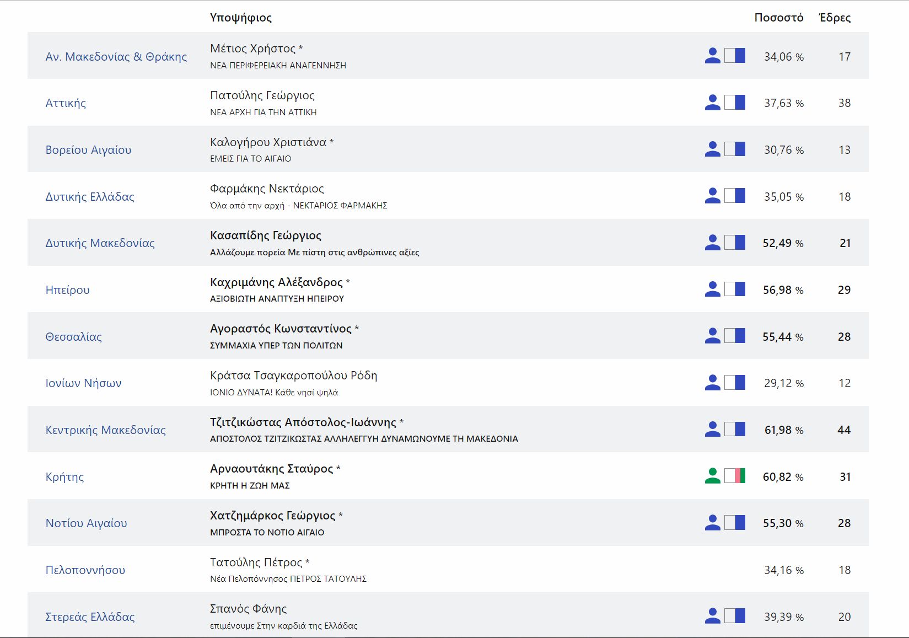
Task: Click party bar icon in Ιονίων Νήσων row
Action: [x=735, y=382]
